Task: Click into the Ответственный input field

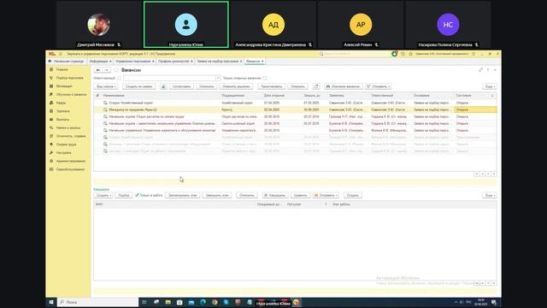Action: pos(169,78)
